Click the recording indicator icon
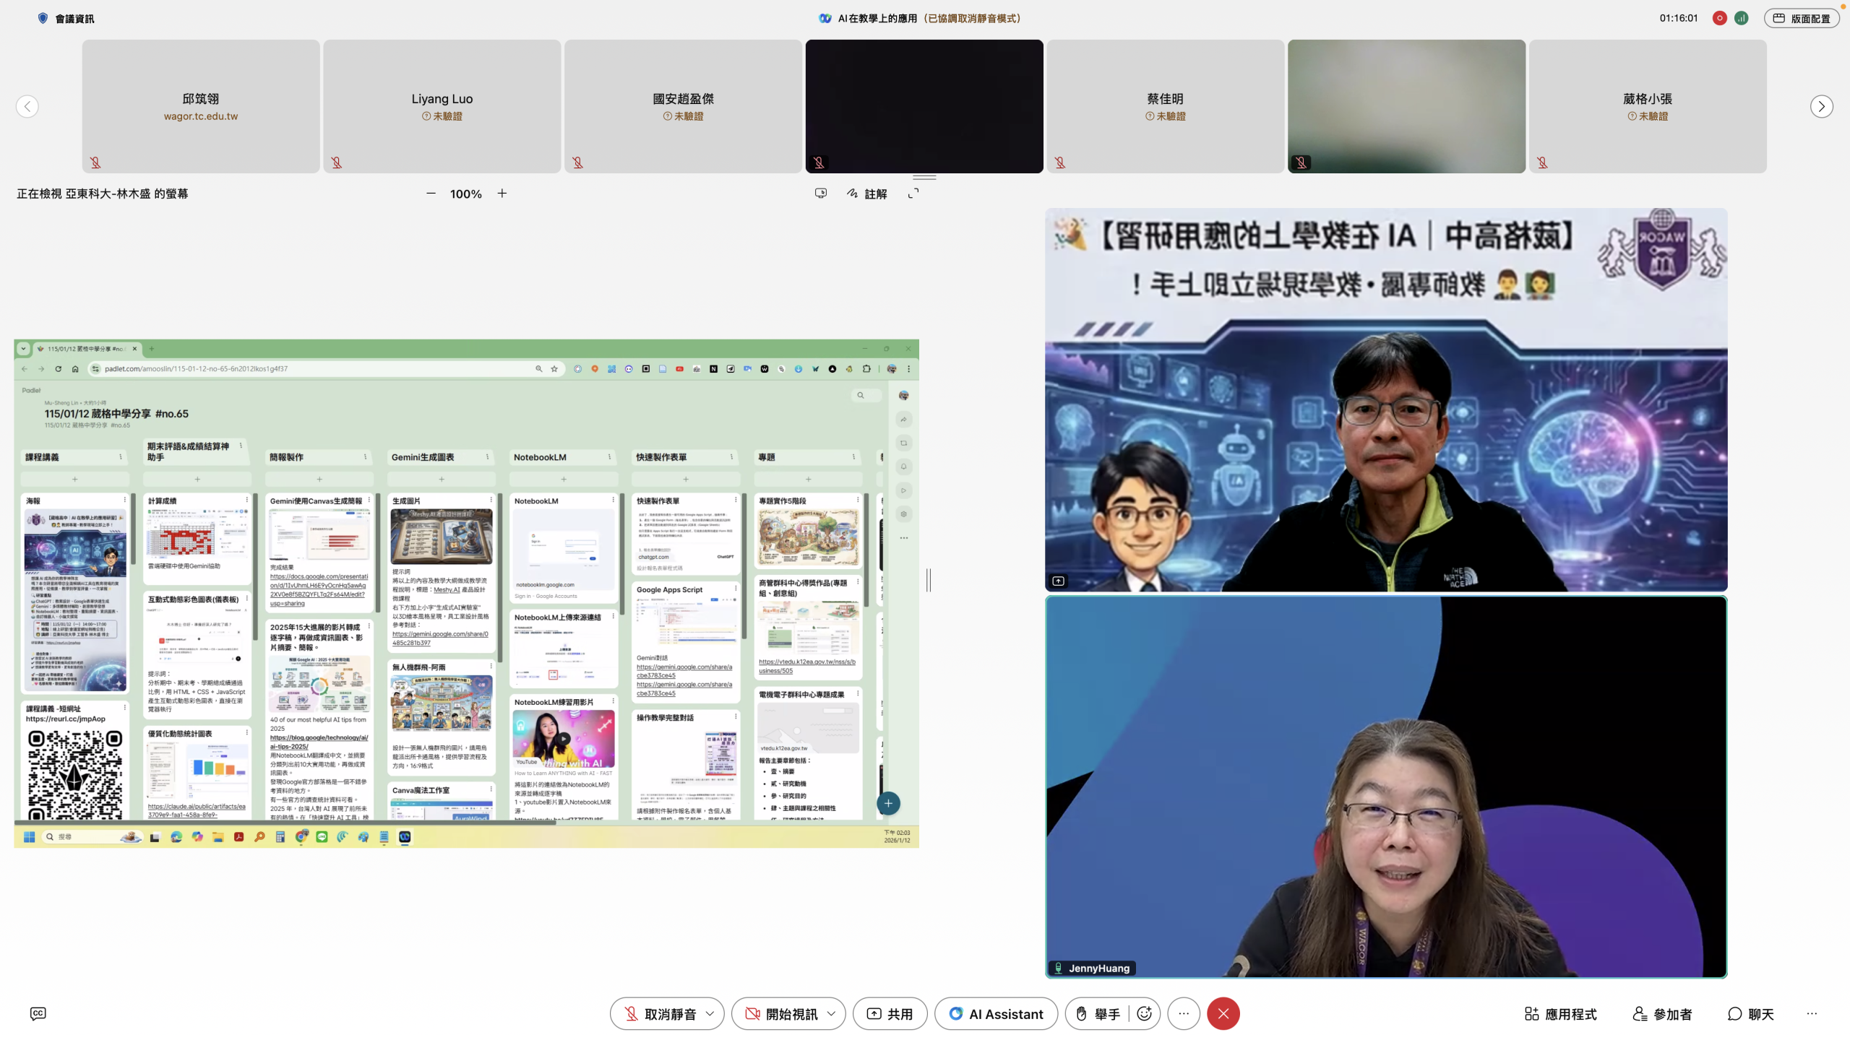The image size is (1850, 1040). click(x=1719, y=18)
